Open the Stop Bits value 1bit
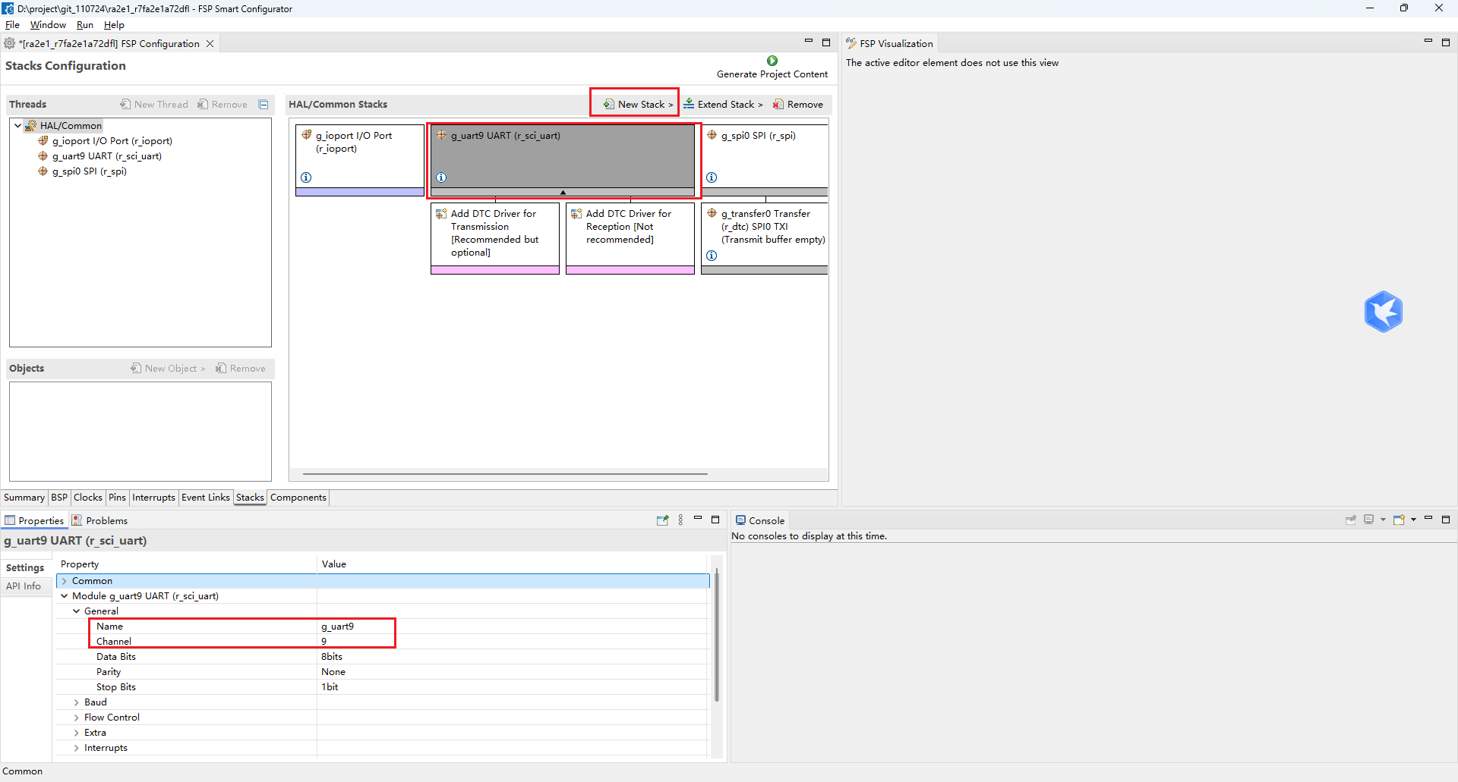This screenshot has height=782, width=1458. [513, 687]
